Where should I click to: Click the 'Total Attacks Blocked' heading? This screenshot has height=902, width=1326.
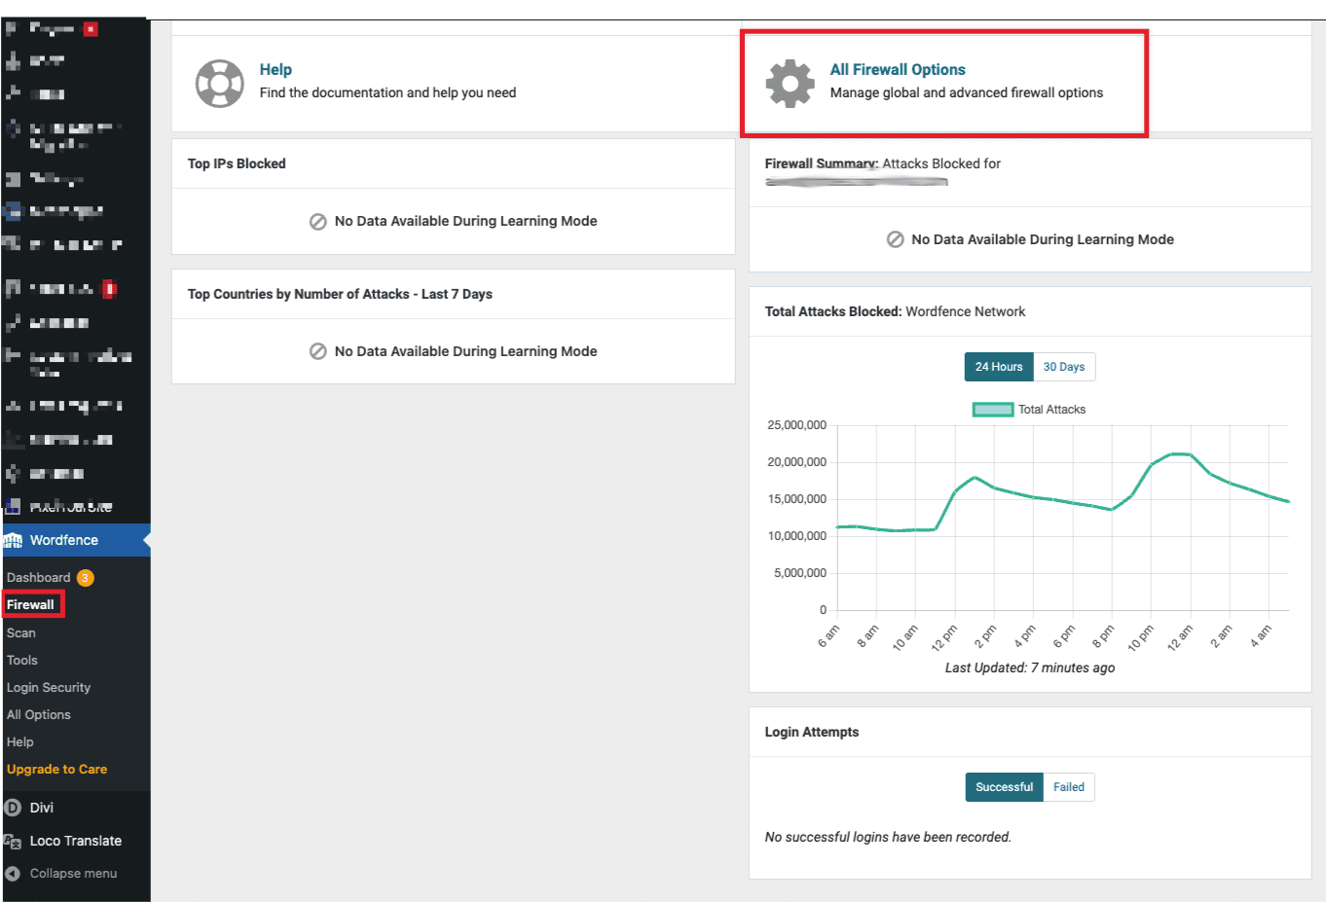click(x=832, y=311)
